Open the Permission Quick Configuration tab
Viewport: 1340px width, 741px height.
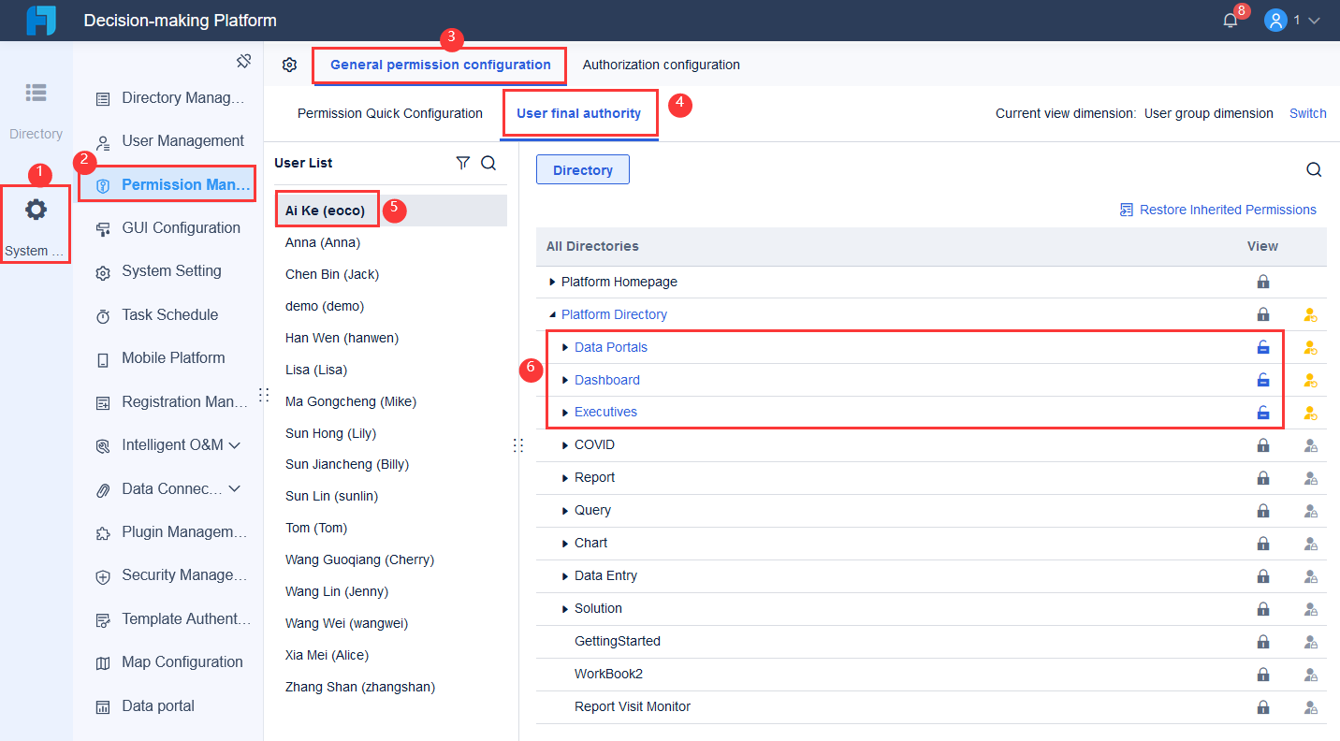(390, 112)
